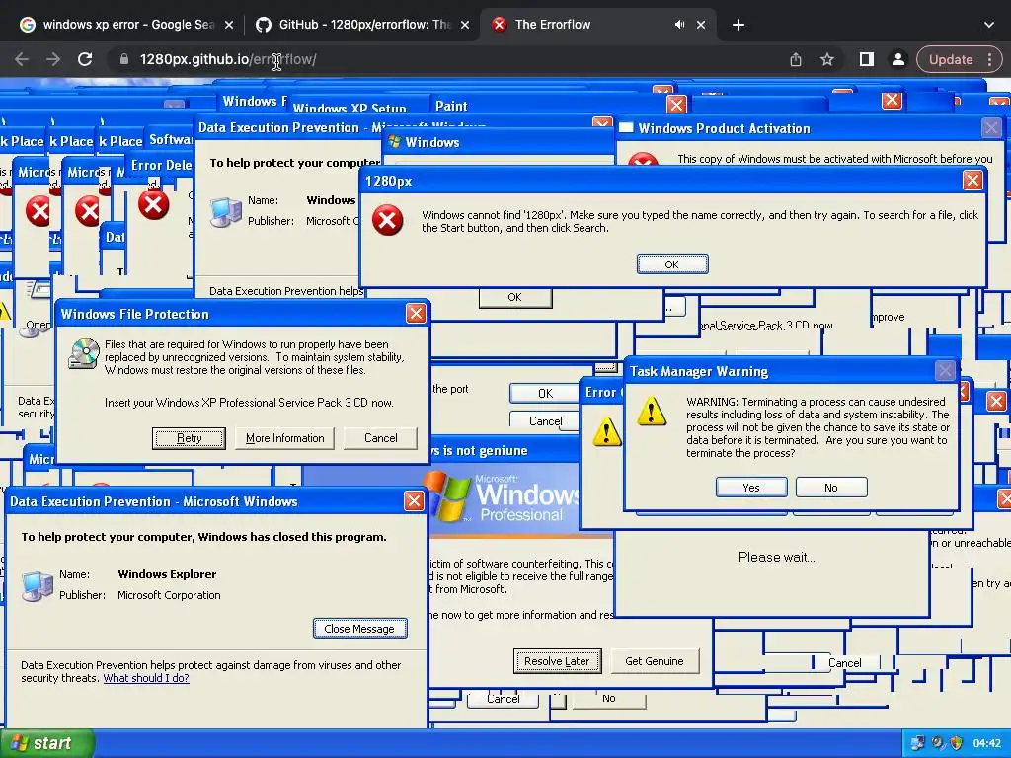Open the browser profile avatar icon
The height and width of the screenshot is (758, 1011).
898,59
